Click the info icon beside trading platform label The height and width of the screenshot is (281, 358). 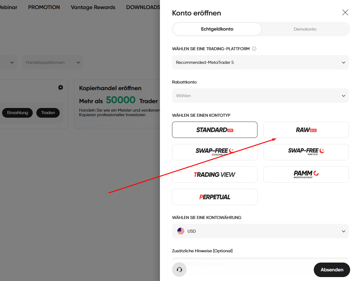click(254, 49)
